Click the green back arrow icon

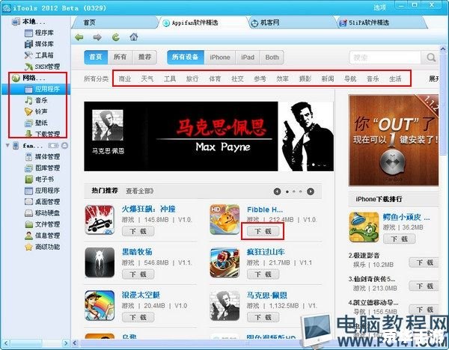(x=79, y=37)
